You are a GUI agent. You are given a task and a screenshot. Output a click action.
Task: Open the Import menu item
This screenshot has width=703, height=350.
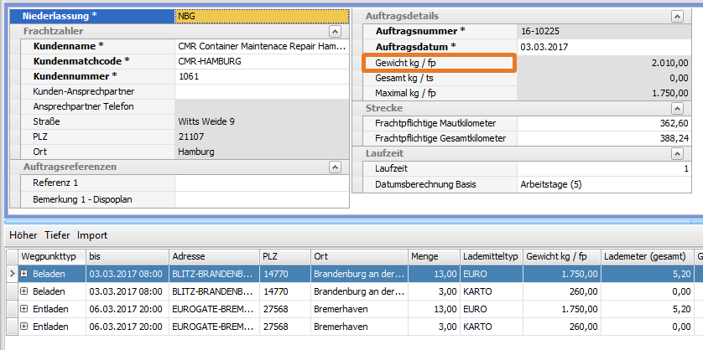[92, 235]
